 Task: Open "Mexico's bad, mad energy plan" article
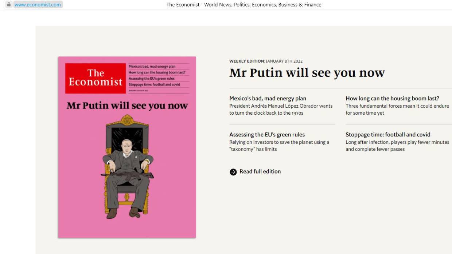(268, 98)
